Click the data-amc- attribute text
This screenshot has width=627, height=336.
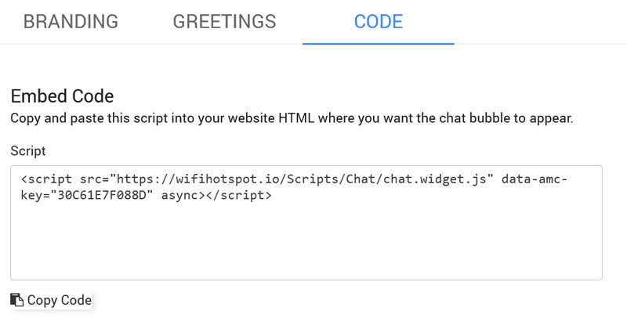pos(535,180)
